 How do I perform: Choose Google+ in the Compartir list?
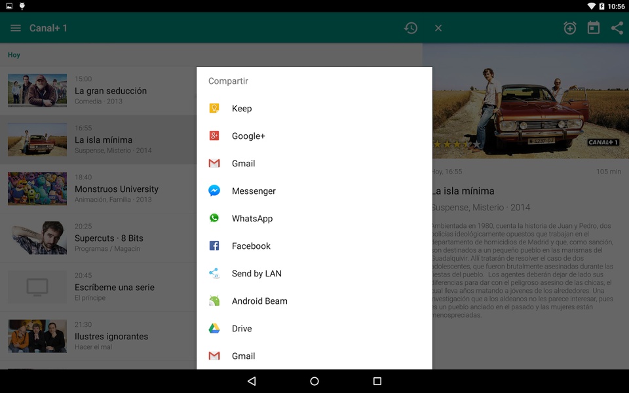click(314, 136)
